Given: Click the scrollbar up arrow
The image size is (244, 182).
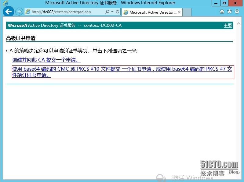Looking at the screenshot, I should (239, 23).
